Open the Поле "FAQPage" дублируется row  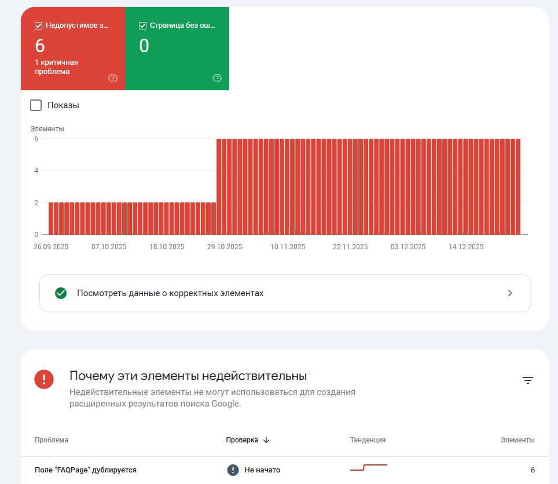285,470
